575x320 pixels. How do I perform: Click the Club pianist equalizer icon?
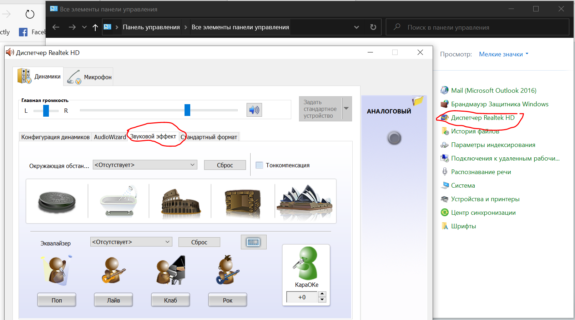pos(171,270)
